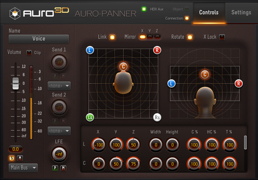Open the Send 2 destination dropdown
Viewport: 258px width, 180px height.
pyautogui.click(x=59, y=131)
